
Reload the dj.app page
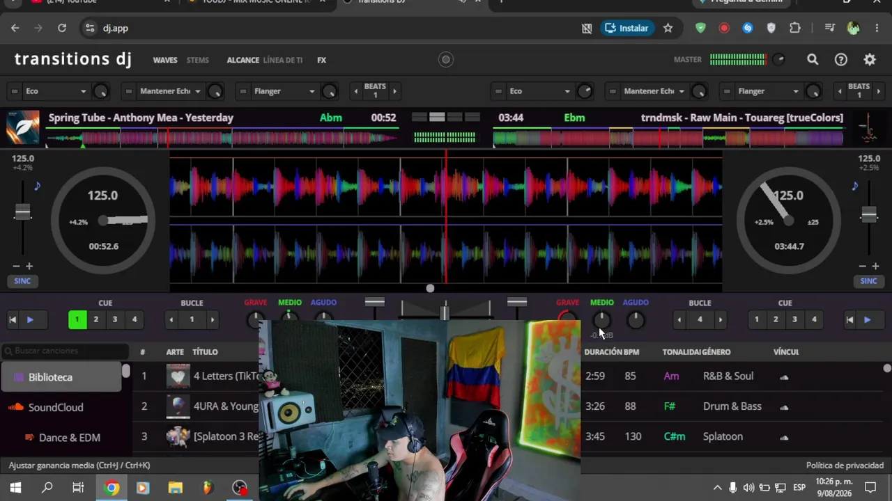click(62, 28)
